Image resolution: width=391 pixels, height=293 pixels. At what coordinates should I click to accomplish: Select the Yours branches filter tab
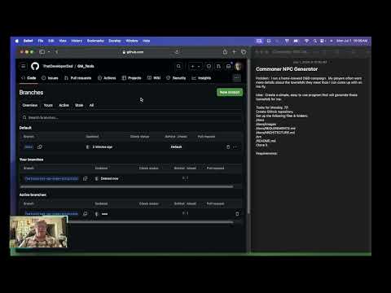pyautogui.click(x=48, y=105)
